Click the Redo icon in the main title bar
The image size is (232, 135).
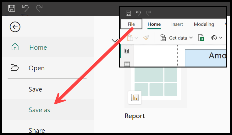(x=39, y=8)
